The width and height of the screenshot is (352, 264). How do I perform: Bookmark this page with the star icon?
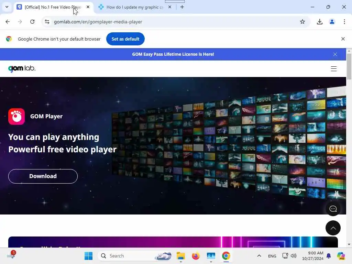[302, 22]
